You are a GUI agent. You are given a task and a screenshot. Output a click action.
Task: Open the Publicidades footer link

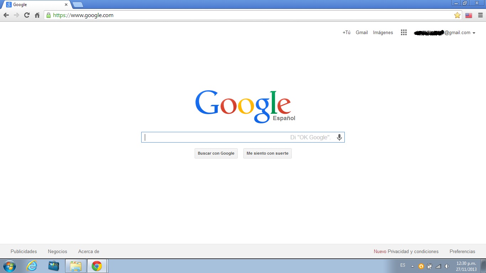coord(24,251)
